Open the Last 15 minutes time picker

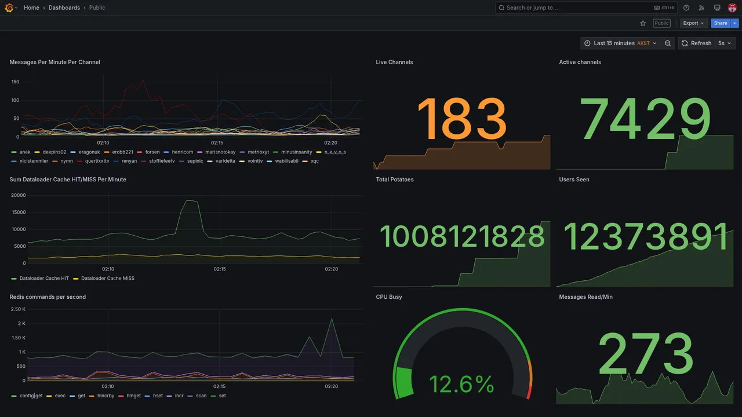[620, 43]
